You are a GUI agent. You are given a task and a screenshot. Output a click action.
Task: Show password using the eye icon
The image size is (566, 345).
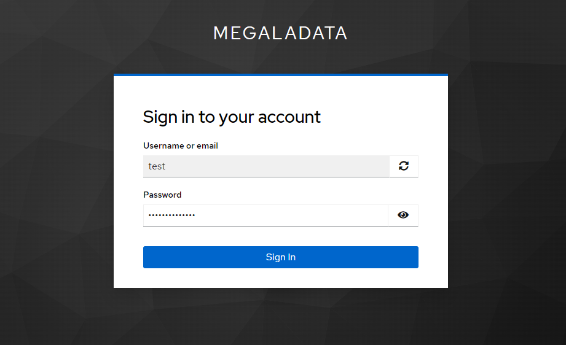[403, 215]
